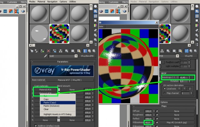Toggle the HGlossiness map checkbox
This screenshot has height=127, width=200.
click(157, 122)
